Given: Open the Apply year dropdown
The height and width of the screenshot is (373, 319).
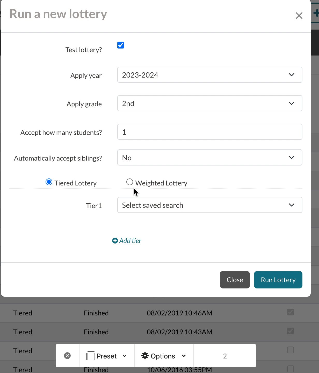Looking at the screenshot, I should tap(209, 75).
